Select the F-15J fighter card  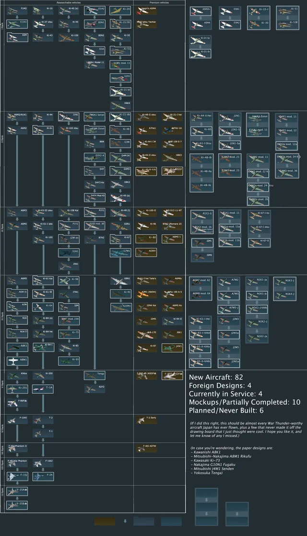[x=17, y=476]
